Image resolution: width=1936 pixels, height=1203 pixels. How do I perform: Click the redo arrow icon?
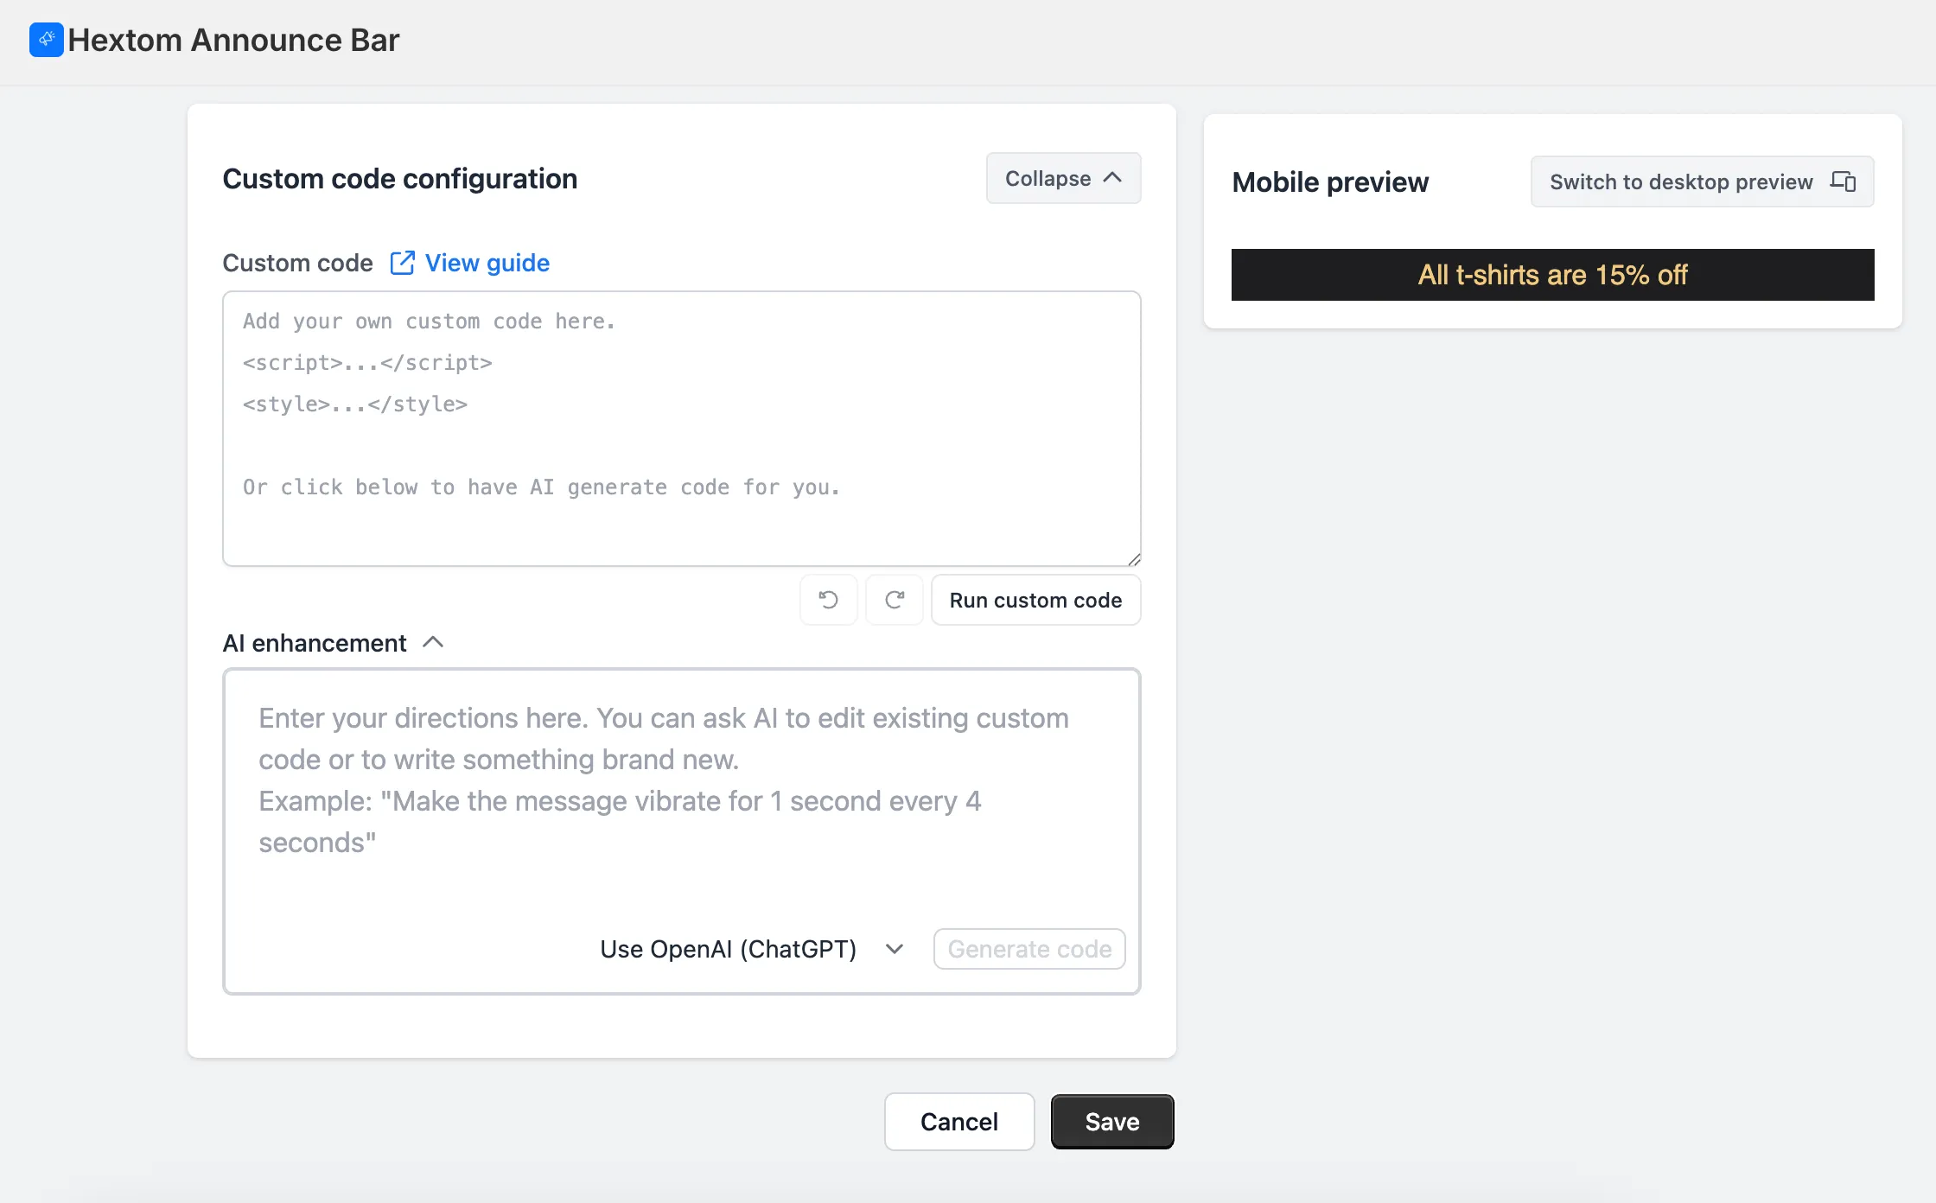[895, 600]
